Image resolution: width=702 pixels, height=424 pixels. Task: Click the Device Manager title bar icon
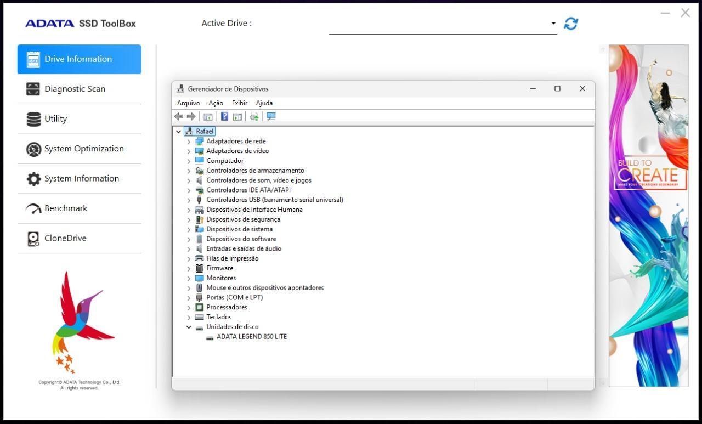[x=180, y=89]
